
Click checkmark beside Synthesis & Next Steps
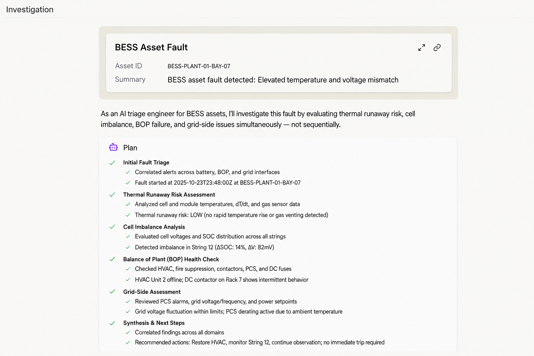tap(112, 323)
